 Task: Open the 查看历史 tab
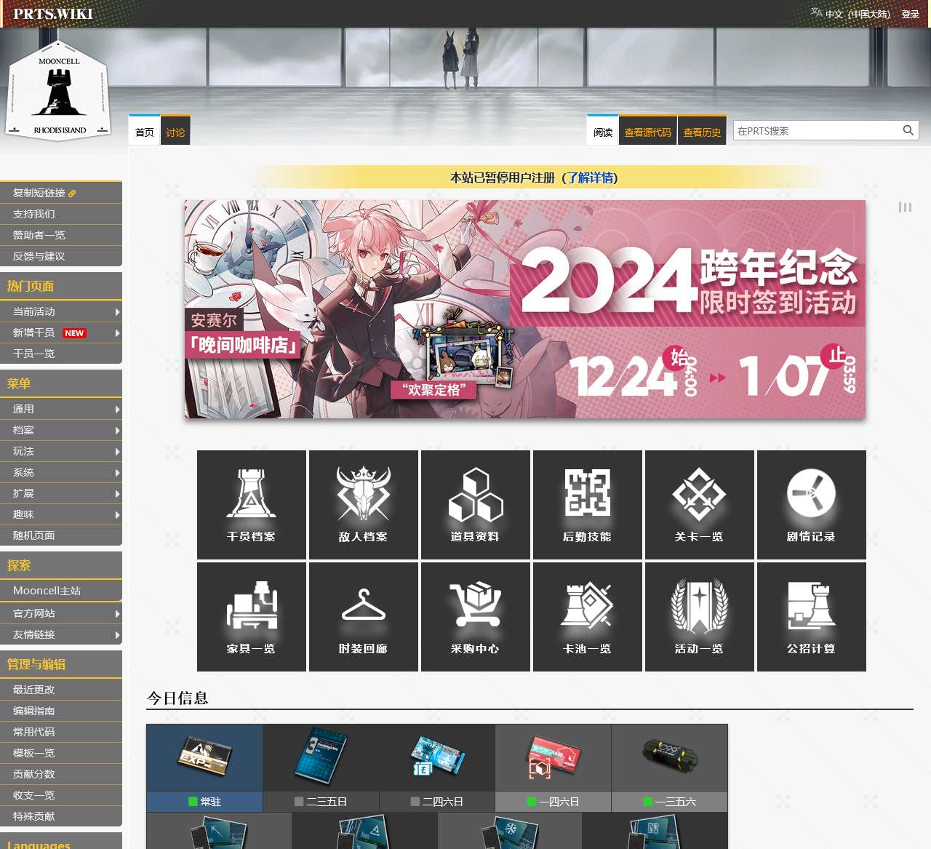click(x=702, y=131)
